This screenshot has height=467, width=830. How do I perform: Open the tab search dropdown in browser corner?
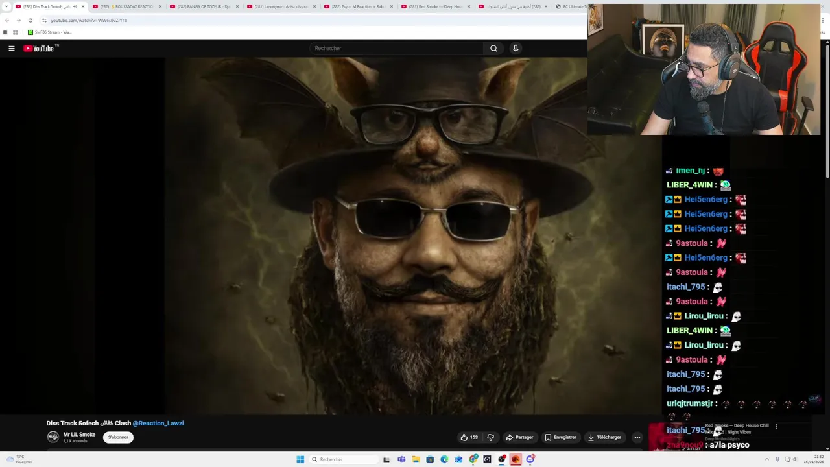(x=5, y=6)
